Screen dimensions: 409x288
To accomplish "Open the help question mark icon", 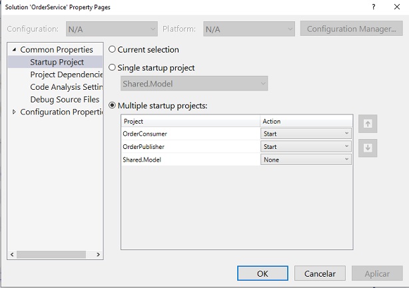I will (x=374, y=7).
